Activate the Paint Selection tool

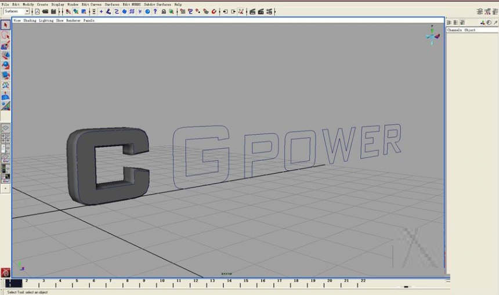(x=5, y=45)
